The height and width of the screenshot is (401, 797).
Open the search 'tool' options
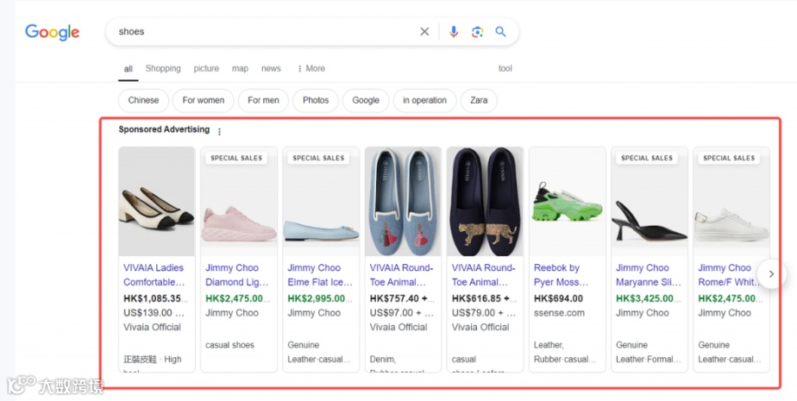(x=505, y=68)
